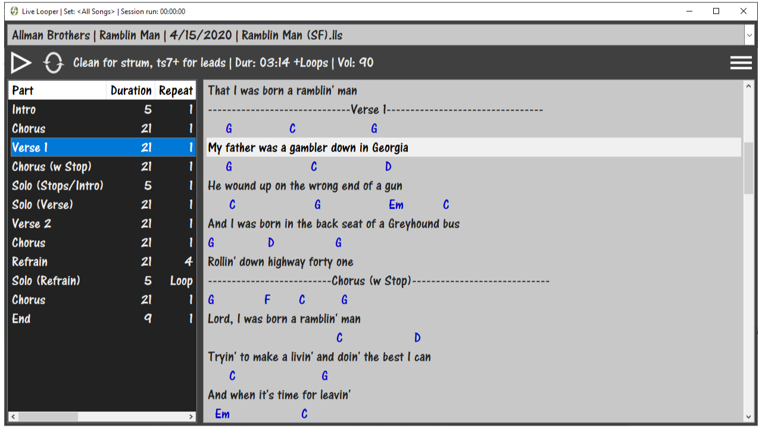Click the Repeat column header

pyautogui.click(x=176, y=90)
